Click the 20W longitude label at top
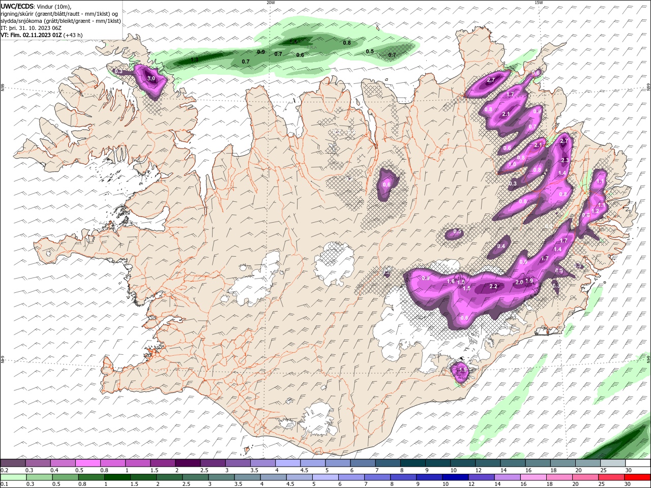The height and width of the screenshot is (488, 651). pyautogui.click(x=271, y=3)
